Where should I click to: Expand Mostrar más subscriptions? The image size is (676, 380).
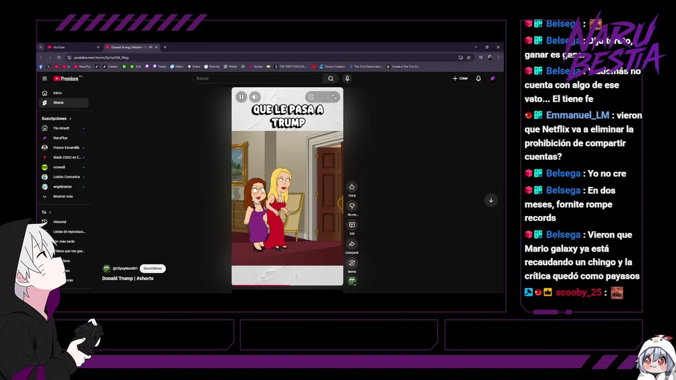pos(64,196)
